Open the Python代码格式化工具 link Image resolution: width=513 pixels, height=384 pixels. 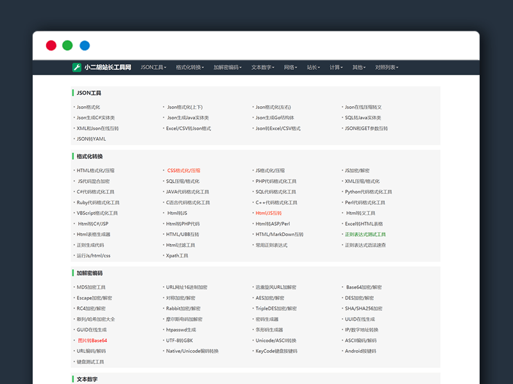pos(368,192)
